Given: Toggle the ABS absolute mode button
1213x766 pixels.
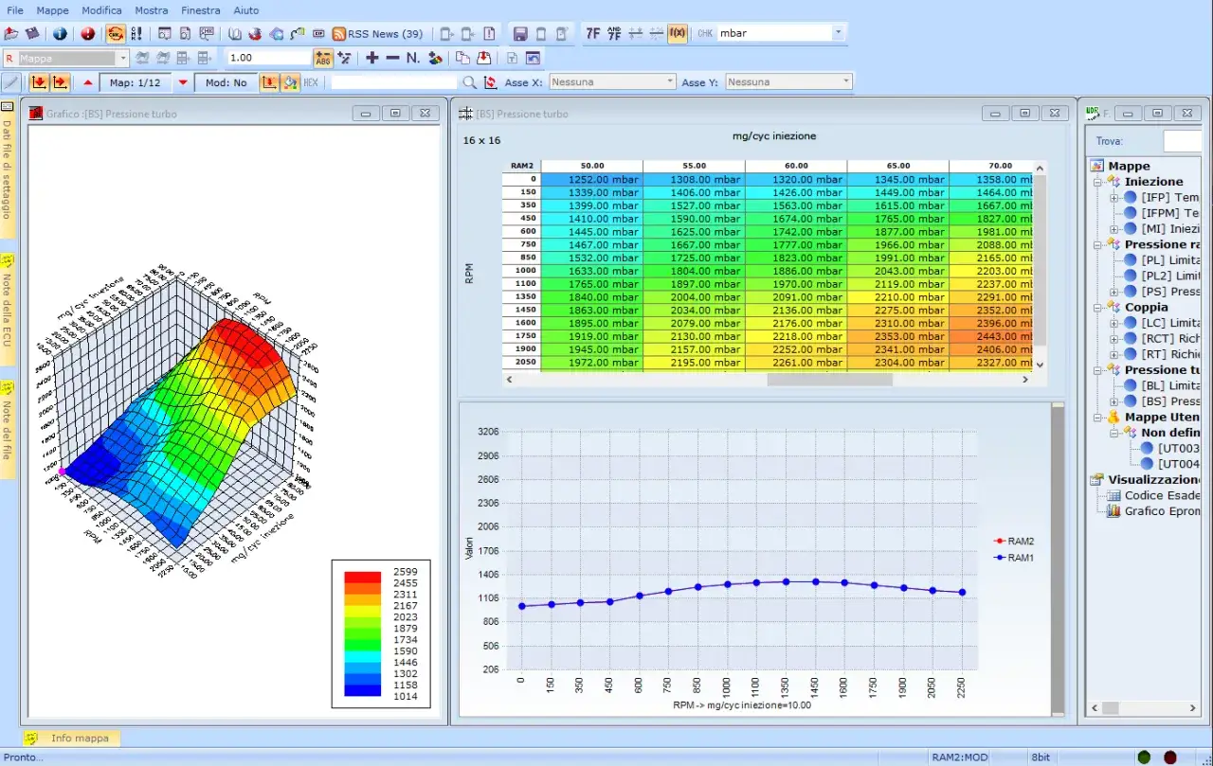Looking at the screenshot, I should point(323,58).
